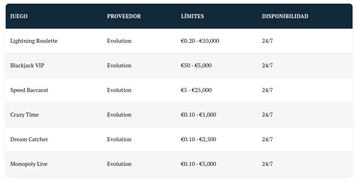Viewport: 355px width, 182px height.
Task: Select the Blackjack VIP game name
Action: (x=27, y=66)
